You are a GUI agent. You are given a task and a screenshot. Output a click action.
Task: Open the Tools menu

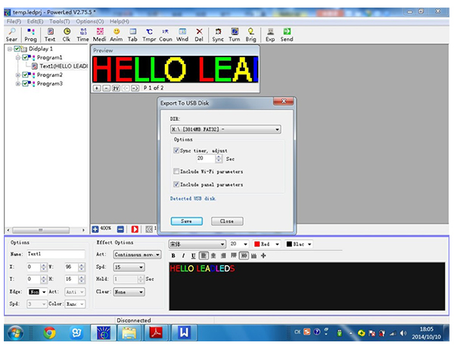58,20
